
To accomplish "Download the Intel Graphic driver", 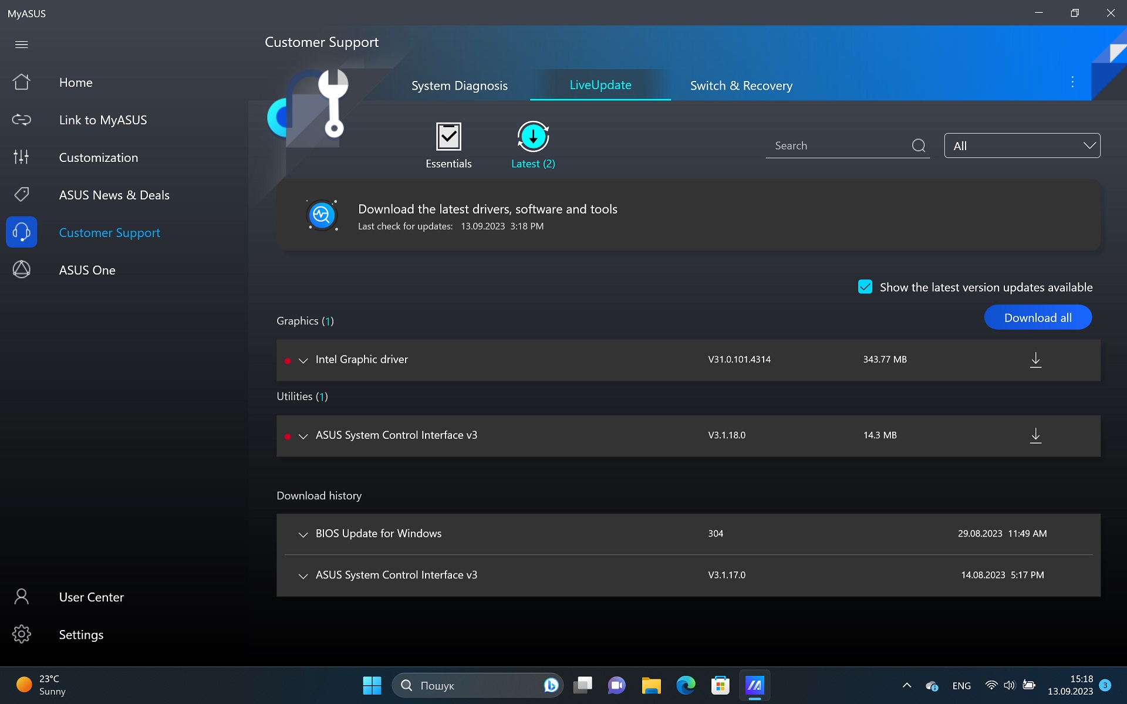I will pyautogui.click(x=1036, y=360).
